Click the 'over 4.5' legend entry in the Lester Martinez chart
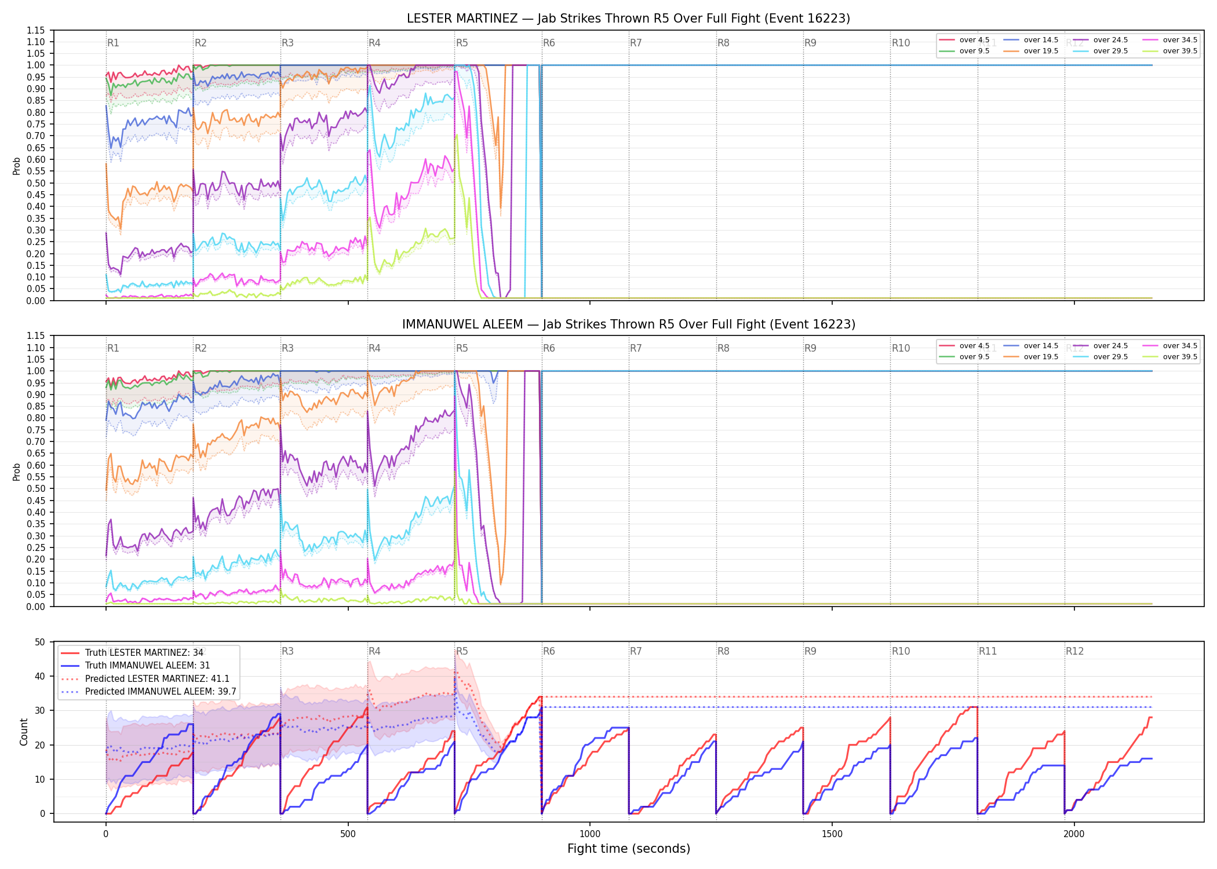This screenshot has width=1217, height=869. point(964,40)
